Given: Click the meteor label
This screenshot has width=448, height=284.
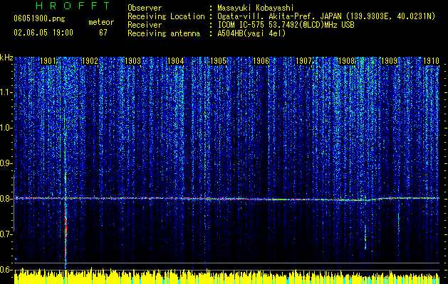Looking at the screenshot, I should point(101,22).
